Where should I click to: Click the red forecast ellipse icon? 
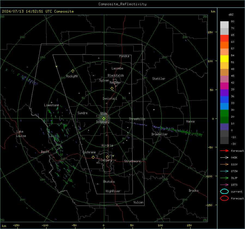click(224, 198)
